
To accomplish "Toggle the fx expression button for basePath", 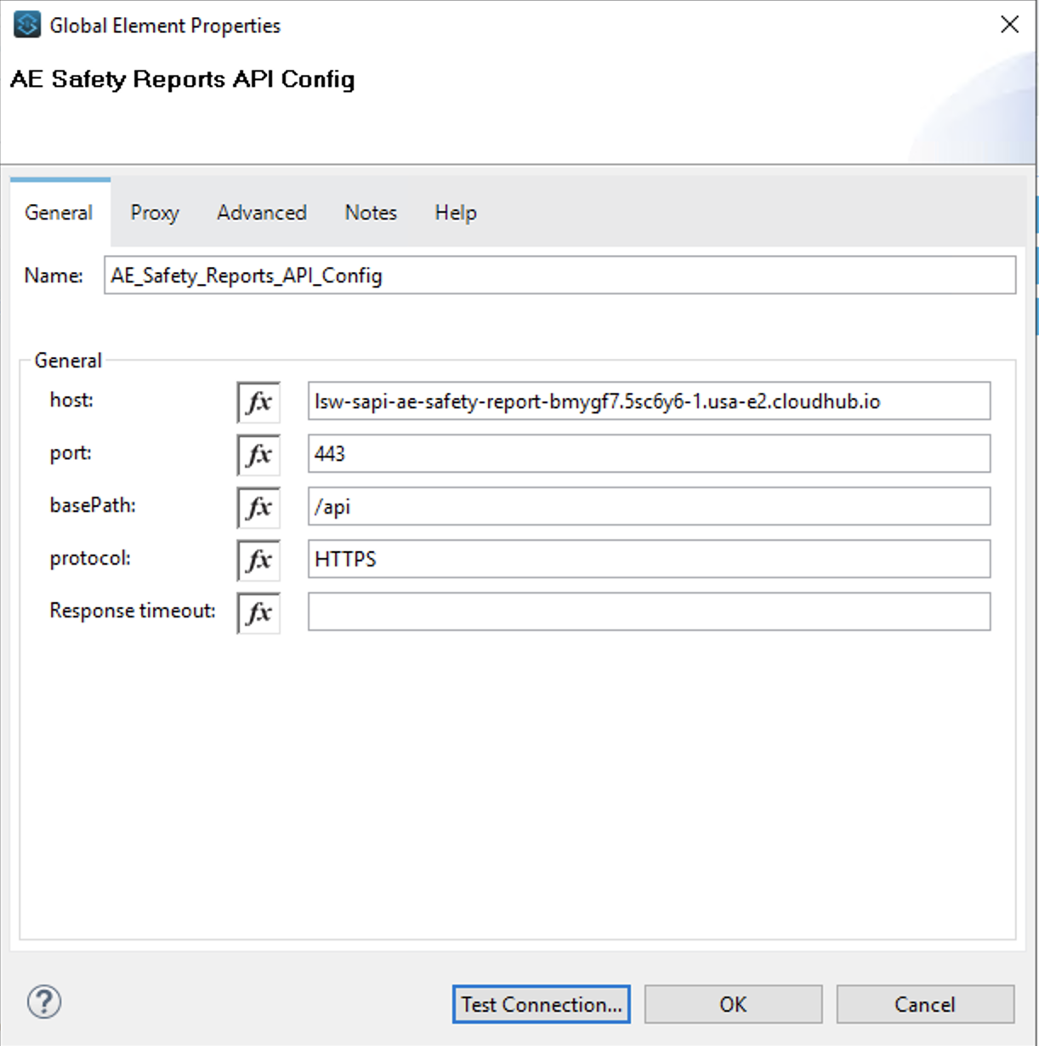I will tap(258, 508).
